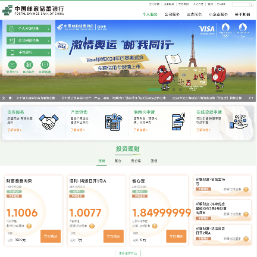Screen dimensions: 257x257
Task: Click 了解详情 under 贵宾服务
Action: tap(14, 130)
